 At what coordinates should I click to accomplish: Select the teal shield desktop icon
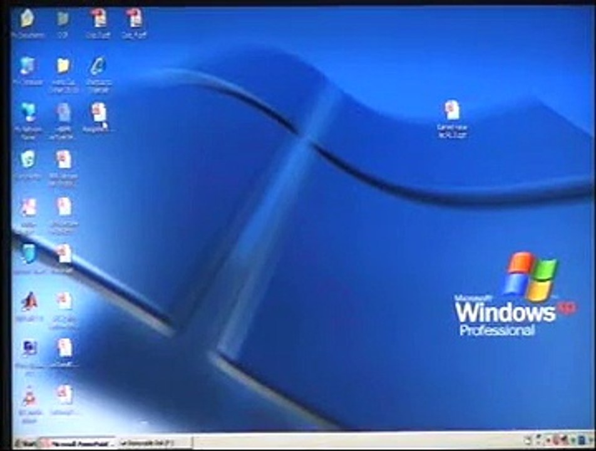(29, 254)
